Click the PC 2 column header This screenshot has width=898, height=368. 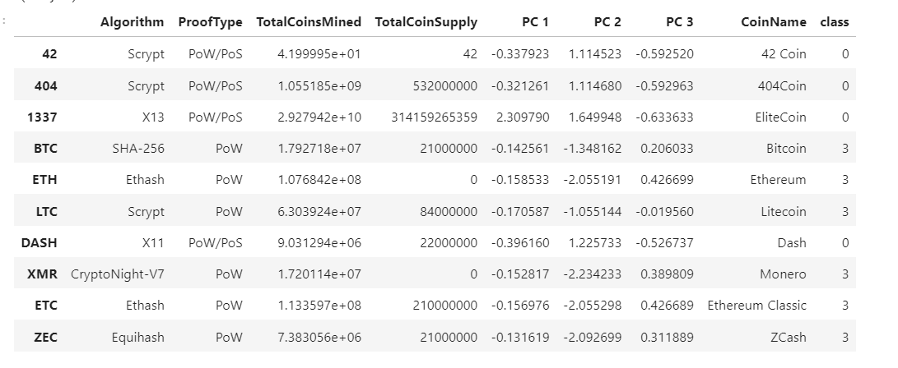pos(607,22)
